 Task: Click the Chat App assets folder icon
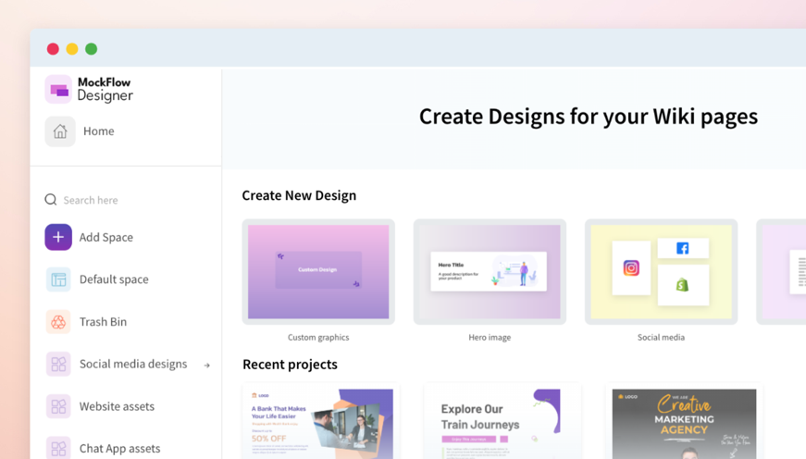click(x=58, y=448)
